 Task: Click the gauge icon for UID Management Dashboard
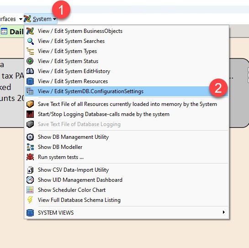[x=30, y=180]
